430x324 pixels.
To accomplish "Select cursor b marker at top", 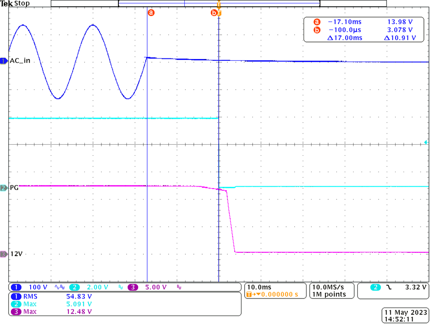I will tap(214, 13).
